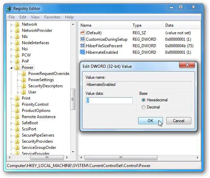Click the PCW folder icon
The height and width of the screenshot is (178, 210).
click(x=17, y=55)
